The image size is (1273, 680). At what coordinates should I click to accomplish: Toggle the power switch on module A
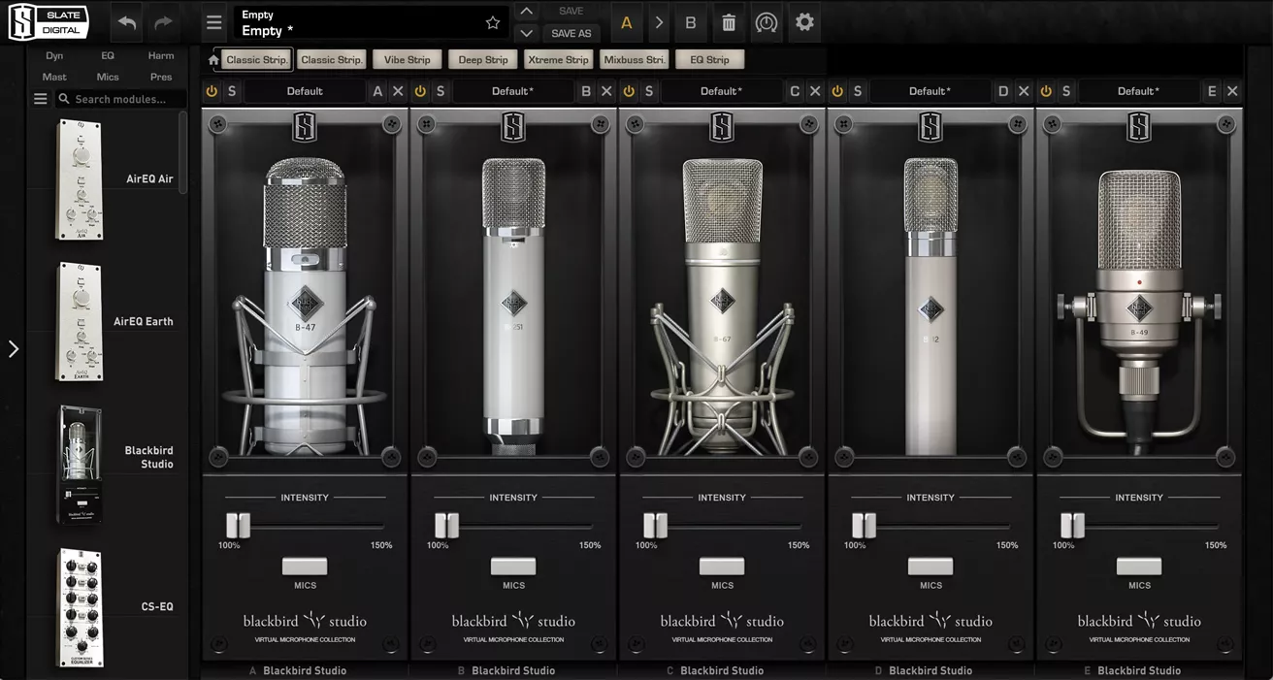pyautogui.click(x=212, y=90)
